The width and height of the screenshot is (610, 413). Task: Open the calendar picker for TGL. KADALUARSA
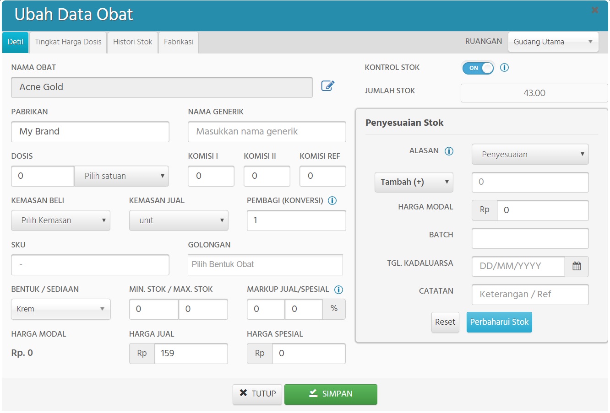point(577,267)
